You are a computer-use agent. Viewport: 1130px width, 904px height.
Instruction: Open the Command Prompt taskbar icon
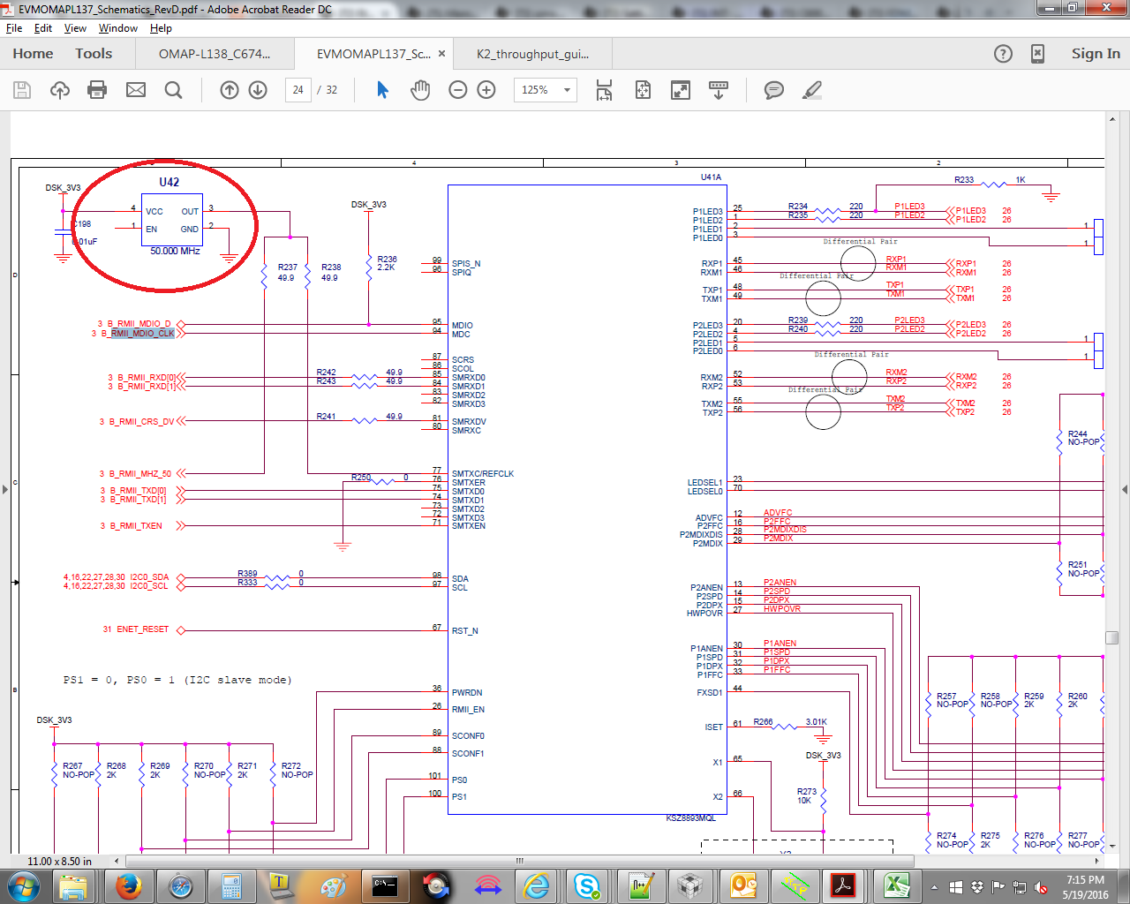[x=385, y=885]
